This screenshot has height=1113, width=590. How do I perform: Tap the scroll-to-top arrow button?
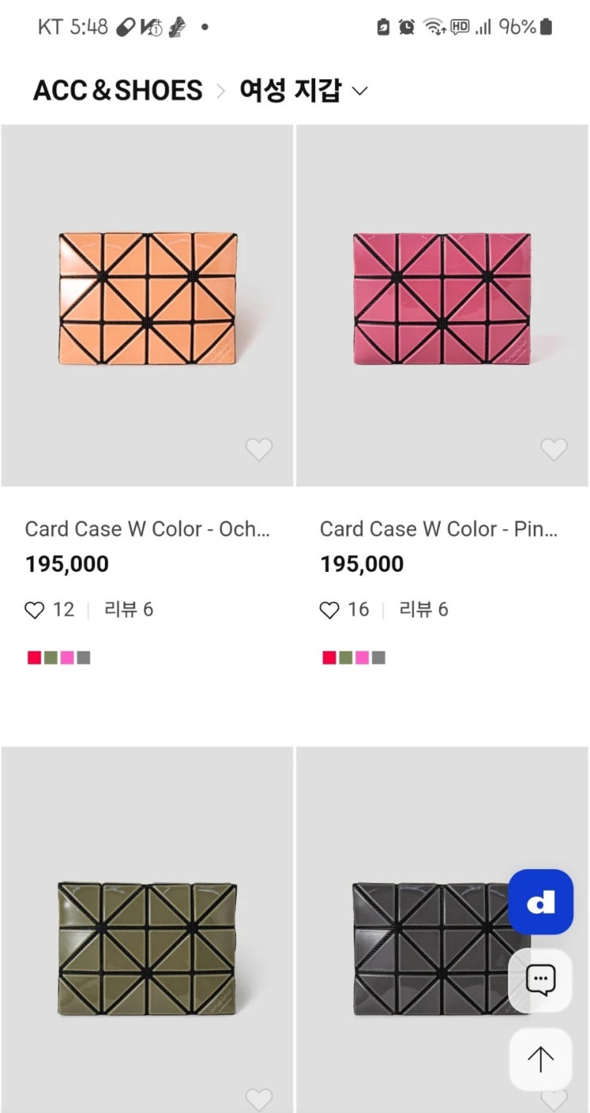pos(541,1059)
